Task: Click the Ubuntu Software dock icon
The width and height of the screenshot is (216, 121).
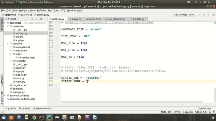Action: [11, 117]
